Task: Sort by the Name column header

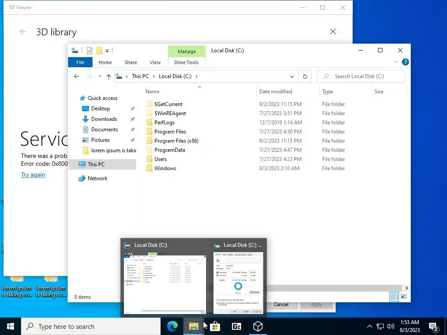Action: [x=152, y=92]
